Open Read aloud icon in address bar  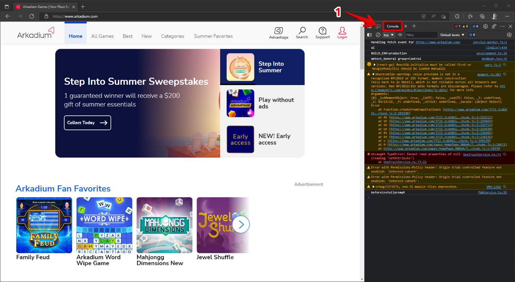433,16
